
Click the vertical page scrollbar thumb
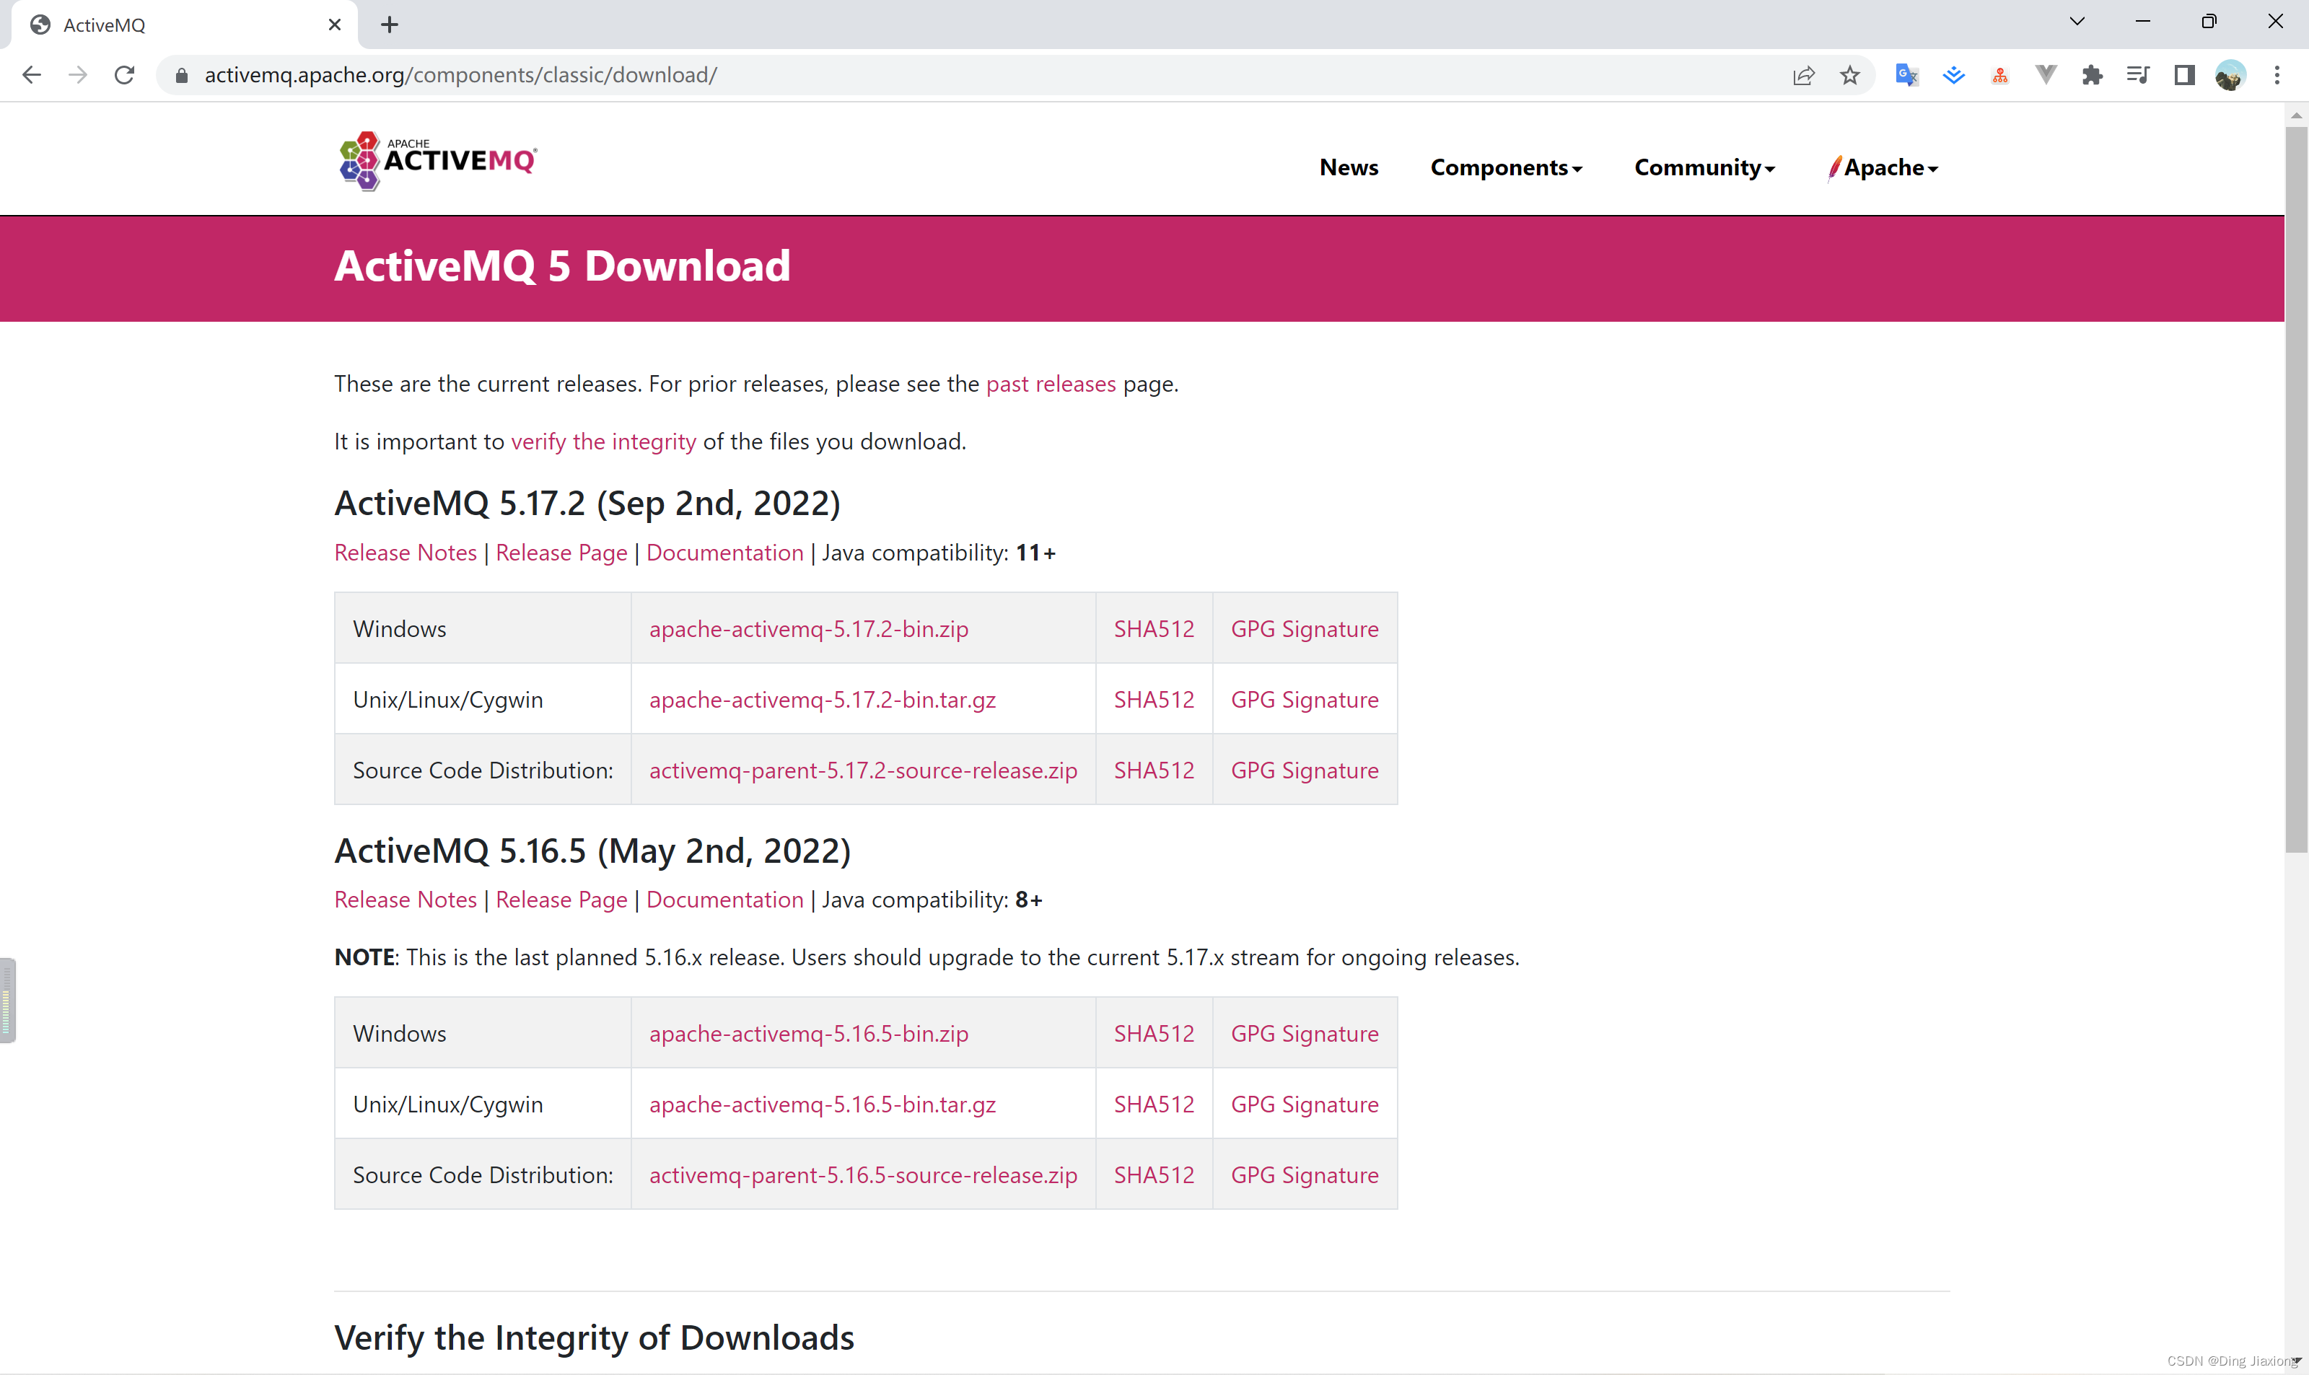coord(2296,489)
